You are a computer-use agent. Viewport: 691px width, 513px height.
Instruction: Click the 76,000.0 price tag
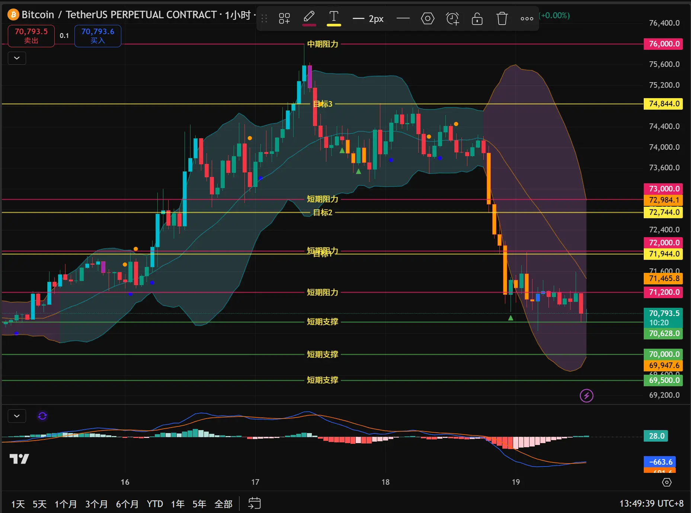tap(663, 44)
